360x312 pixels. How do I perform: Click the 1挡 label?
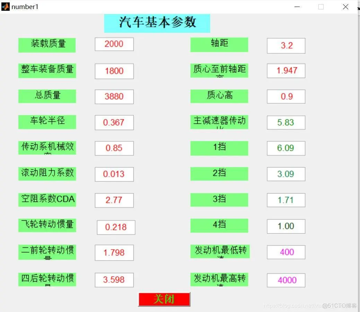pyautogui.click(x=219, y=148)
